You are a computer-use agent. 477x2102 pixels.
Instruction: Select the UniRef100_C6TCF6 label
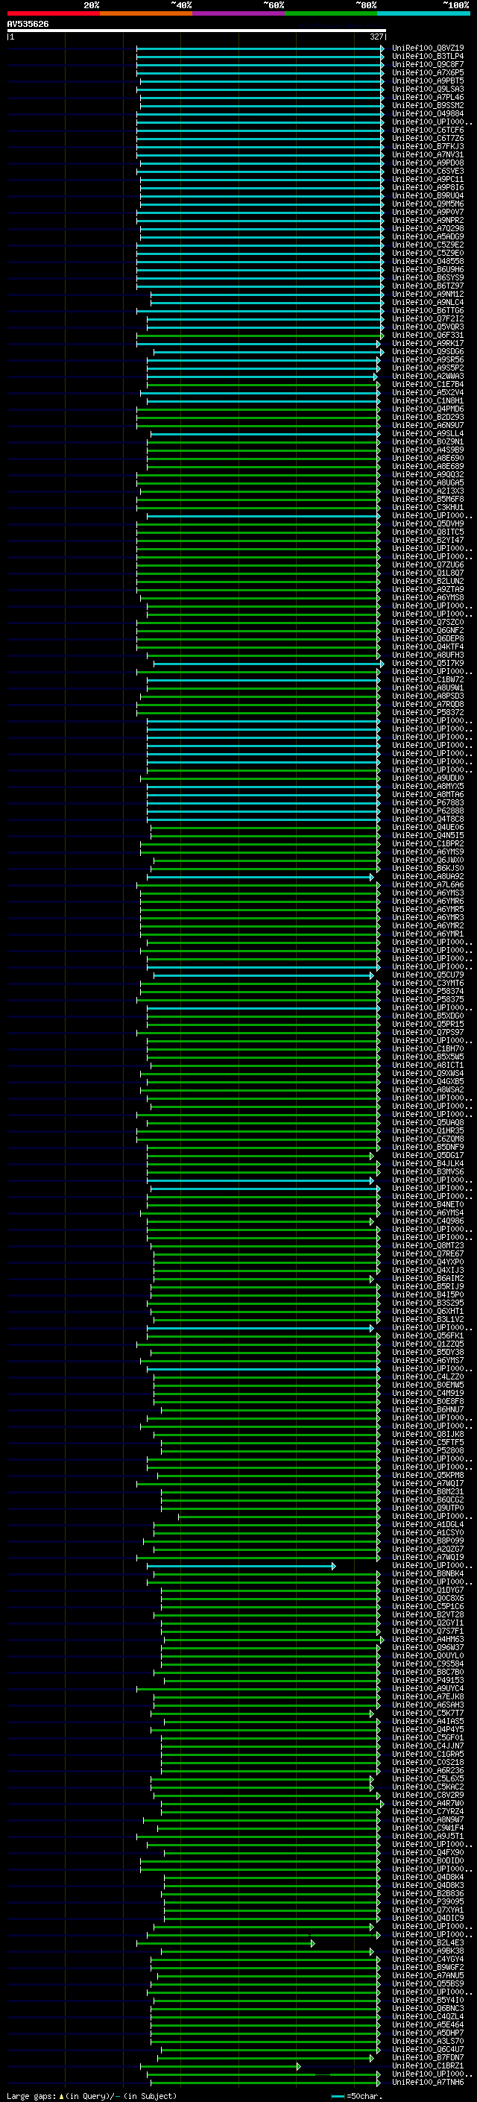pyautogui.click(x=428, y=130)
